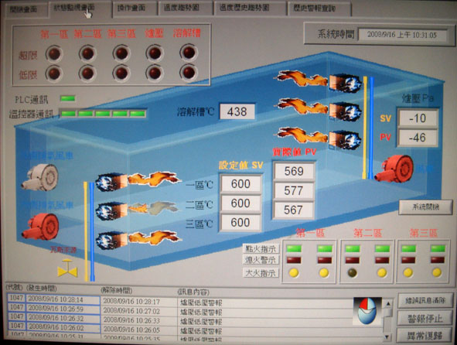Click the 第一區 超限 red indicator lamp

(x=54, y=53)
